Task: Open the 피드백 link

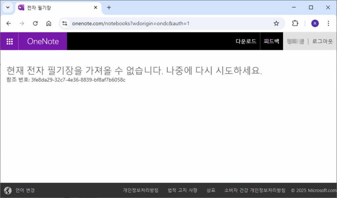Action: coord(272,41)
